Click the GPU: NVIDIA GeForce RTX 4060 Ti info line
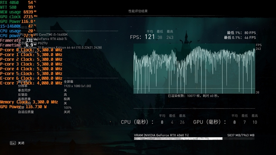The image size is (276, 155). (42, 39)
